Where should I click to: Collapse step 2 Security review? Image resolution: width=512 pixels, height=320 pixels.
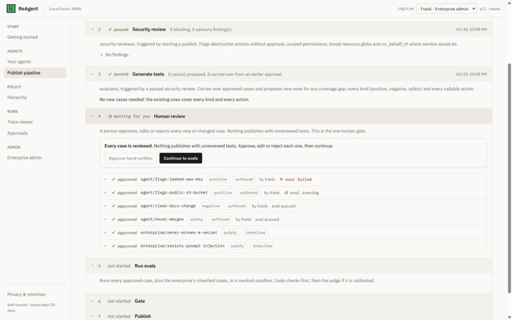(x=92, y=29)
